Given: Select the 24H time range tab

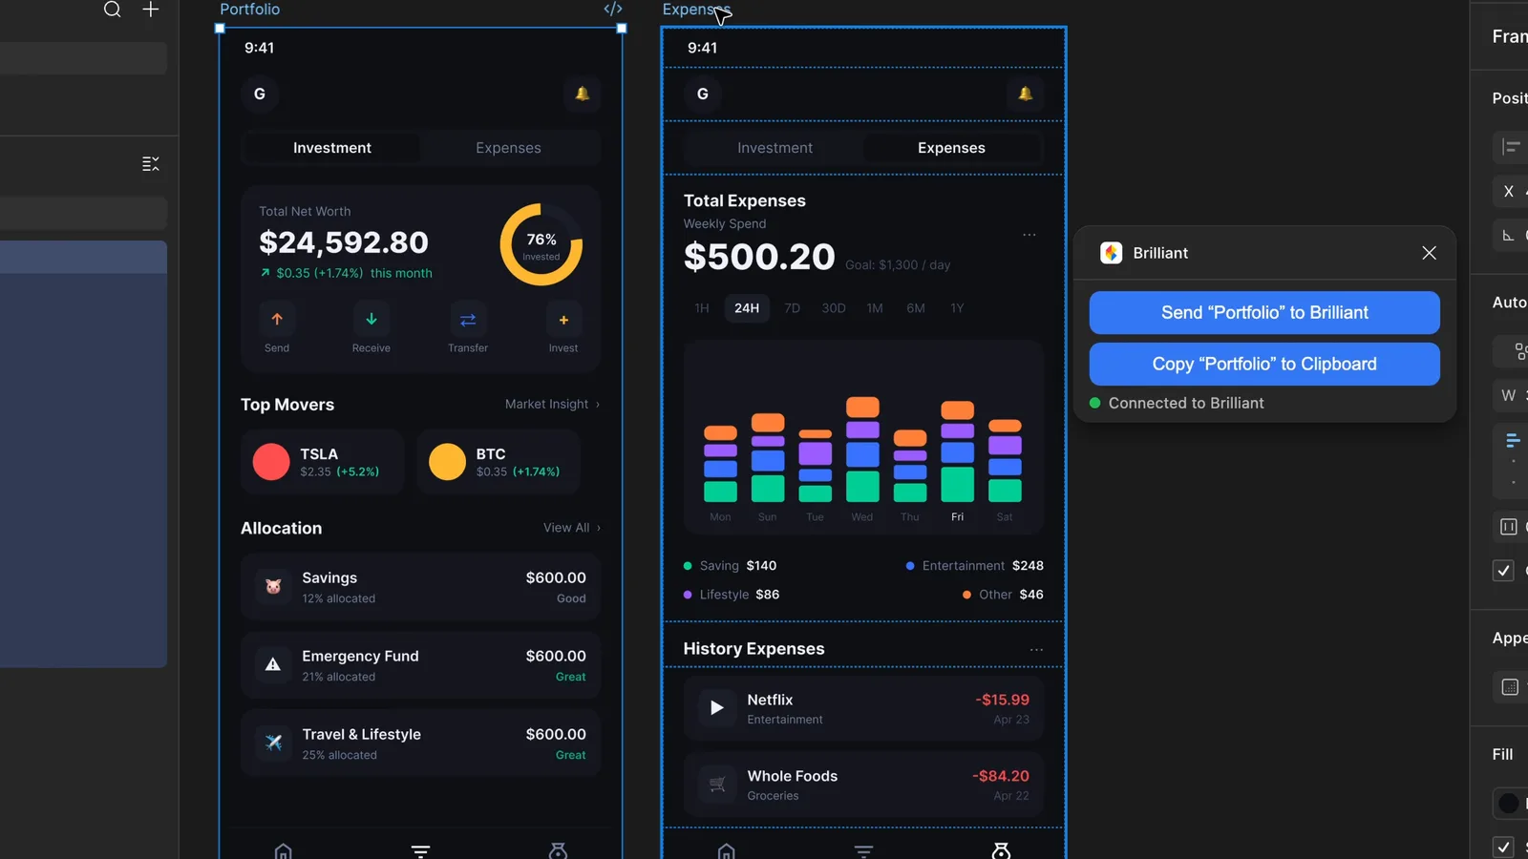Looking at the screenshot, I should (x=747, y=308).
